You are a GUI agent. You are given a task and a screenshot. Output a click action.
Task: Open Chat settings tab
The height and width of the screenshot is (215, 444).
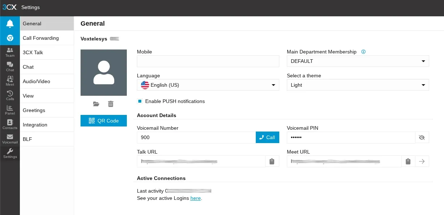tap(47, 67)
